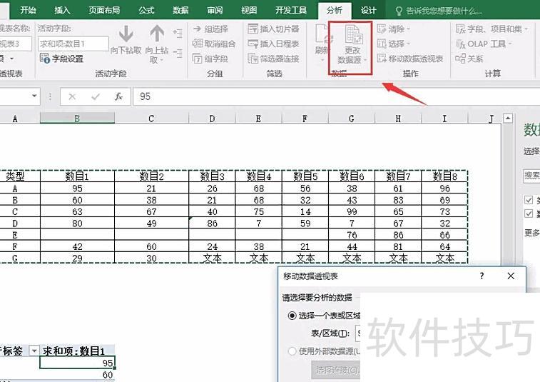The image size is (540, 382).
Task: Open the 行标签 filter dropdown arrow
Action: 34,351
